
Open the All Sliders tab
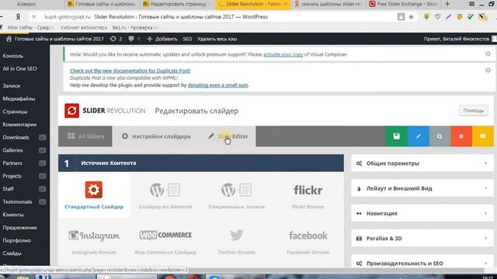(x=85, y=136)
